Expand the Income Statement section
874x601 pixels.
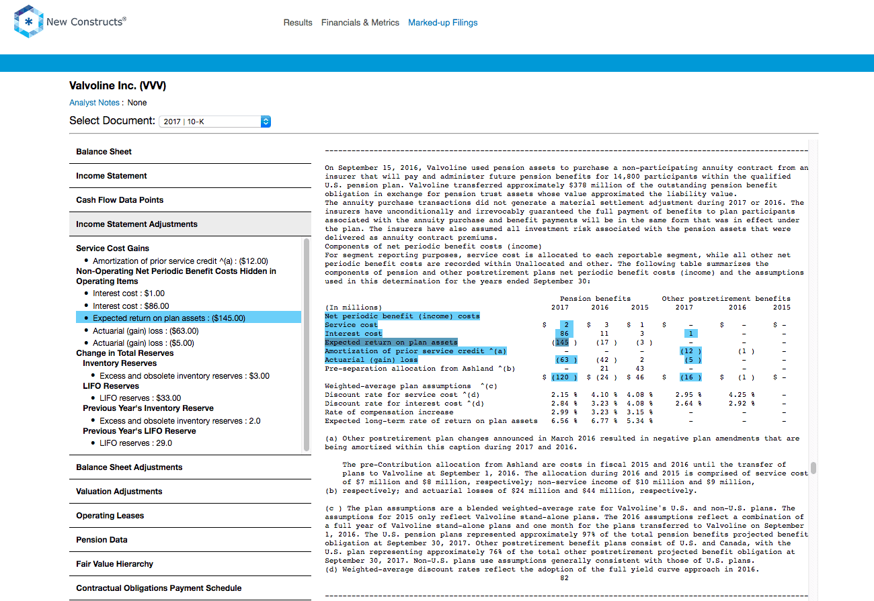(x=190, y=176)
